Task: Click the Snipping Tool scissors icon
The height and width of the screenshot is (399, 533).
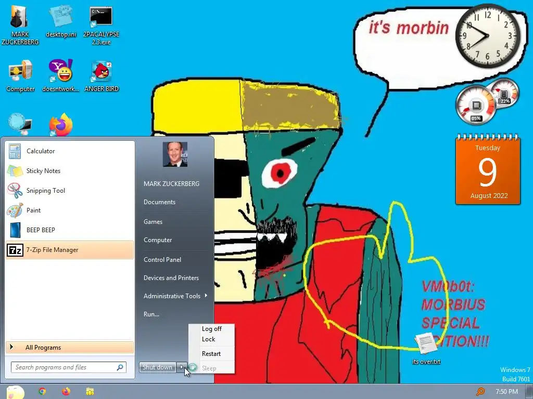Action: [x=15, y=190]
